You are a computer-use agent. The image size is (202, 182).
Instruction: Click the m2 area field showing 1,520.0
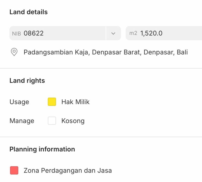[164, 33]
